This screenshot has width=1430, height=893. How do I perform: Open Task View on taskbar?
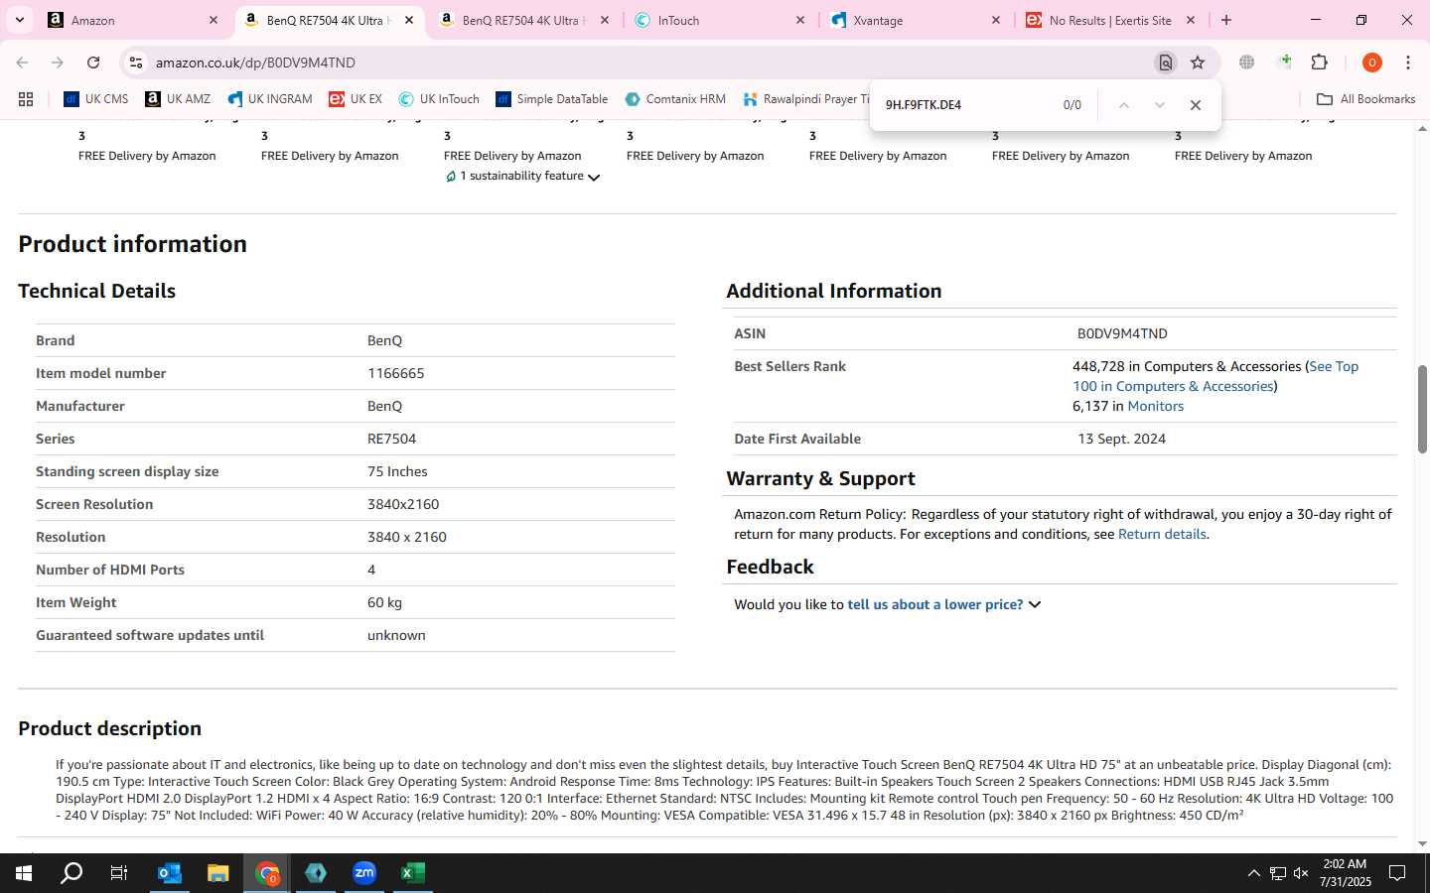(118, 873)
